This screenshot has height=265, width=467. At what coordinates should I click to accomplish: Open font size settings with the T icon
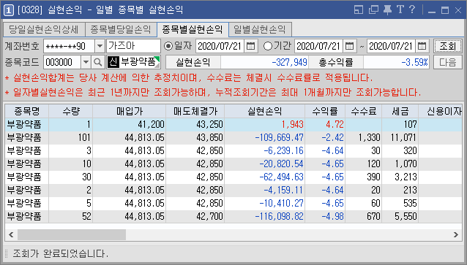click(x=400, y=9)
